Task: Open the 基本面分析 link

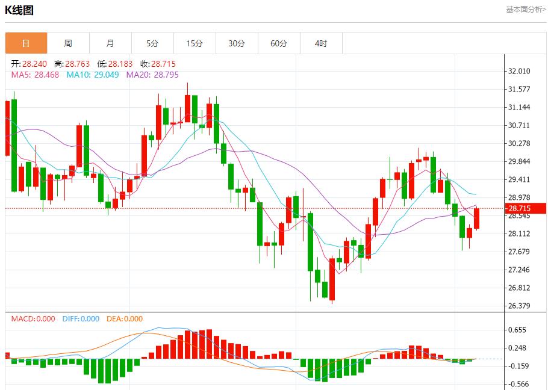Action: (526, 10)
